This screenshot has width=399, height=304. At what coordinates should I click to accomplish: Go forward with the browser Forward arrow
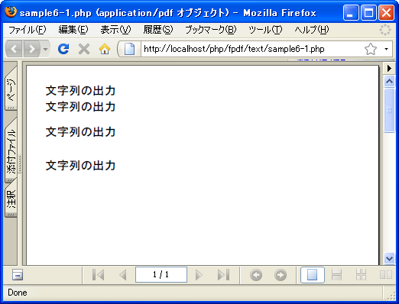(x=31, y=49)
